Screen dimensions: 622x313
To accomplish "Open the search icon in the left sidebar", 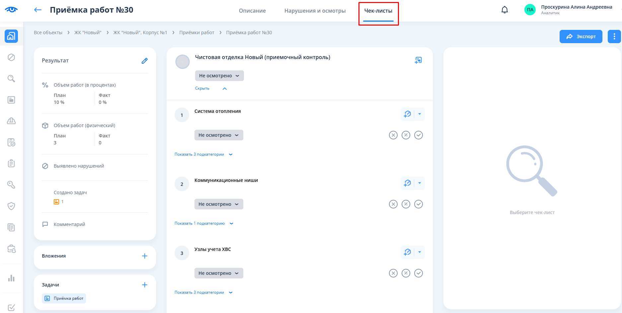I will pos(11,79).
